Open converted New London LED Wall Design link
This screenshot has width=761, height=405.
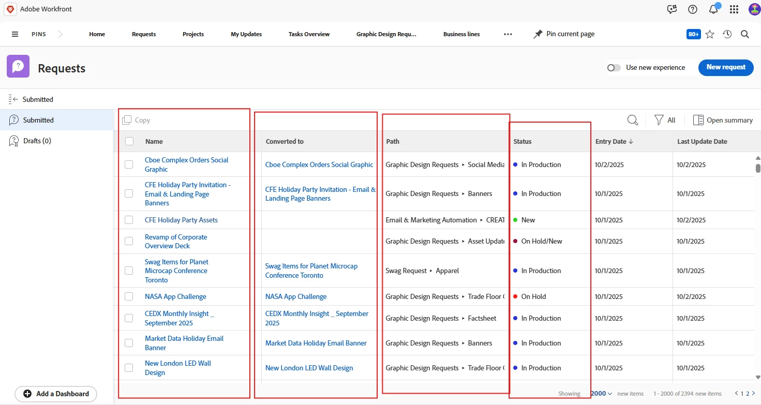click(x=309, y=368)
